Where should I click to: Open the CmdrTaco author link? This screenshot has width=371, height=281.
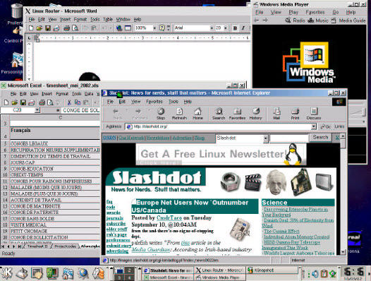[x=169, y=217]
